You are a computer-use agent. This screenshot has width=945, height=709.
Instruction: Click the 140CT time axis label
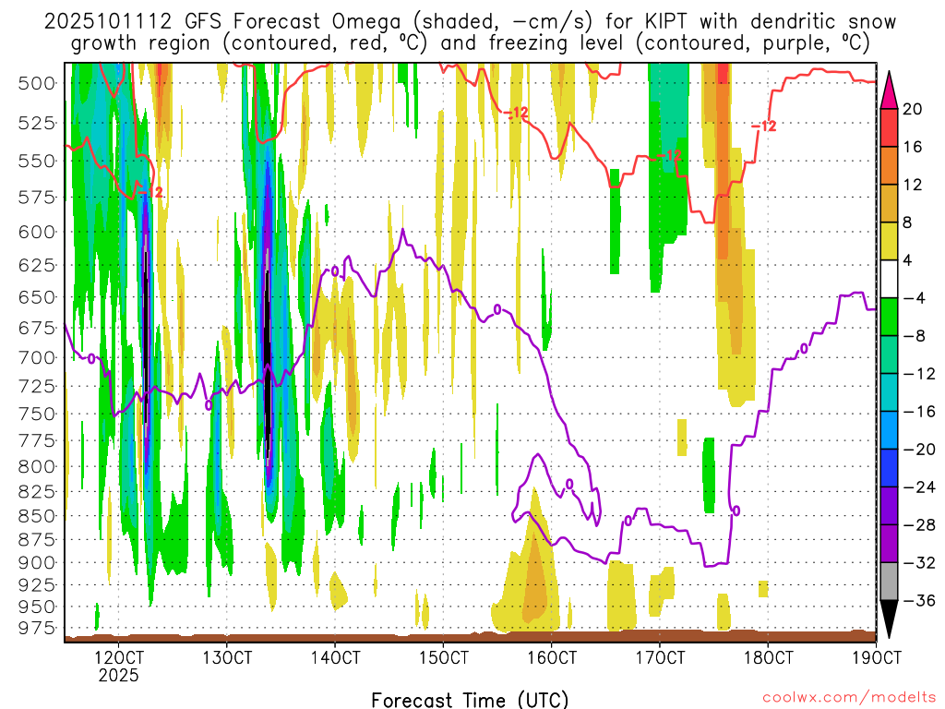click(x=335, y=657)
